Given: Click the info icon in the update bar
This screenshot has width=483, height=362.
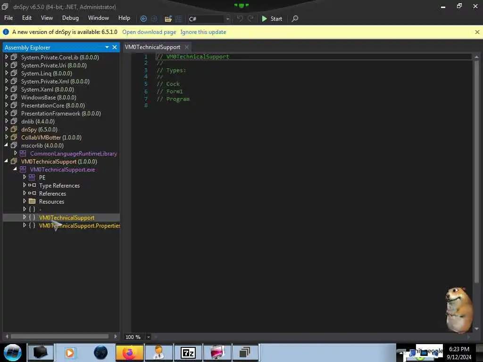Looking at the screenshot, I should pos(6,32).
